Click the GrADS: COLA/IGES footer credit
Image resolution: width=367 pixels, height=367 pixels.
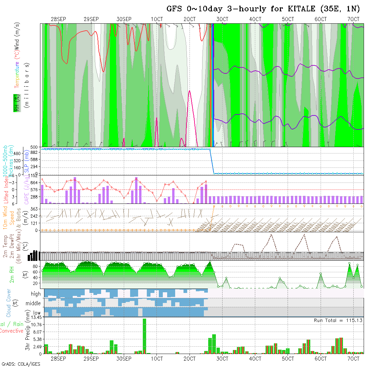coord(21,364)
